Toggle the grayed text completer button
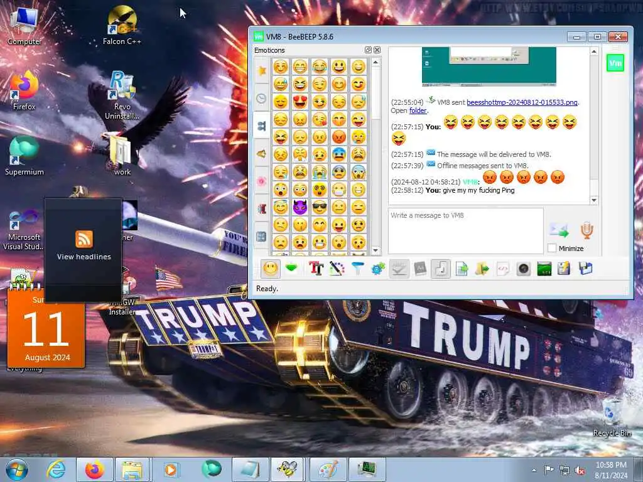This screenshot has height=482, width=643. pyautogui.click(x=420, y=269)
